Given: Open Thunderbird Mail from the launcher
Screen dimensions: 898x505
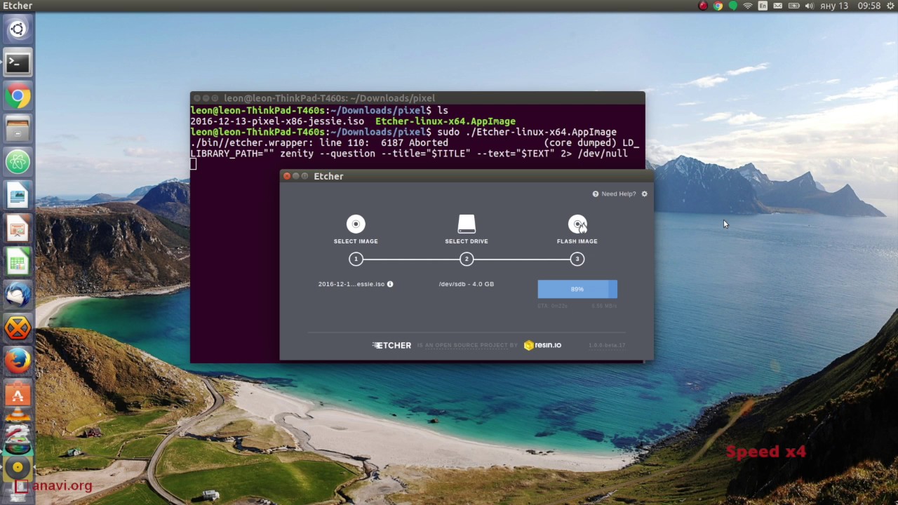Looking at the screenshot, I should click(x=18, y=295).
